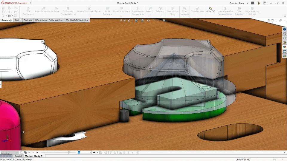Click the Bill of Materials icon
This screenshot has width=287, height=161.
pos(184,10)
